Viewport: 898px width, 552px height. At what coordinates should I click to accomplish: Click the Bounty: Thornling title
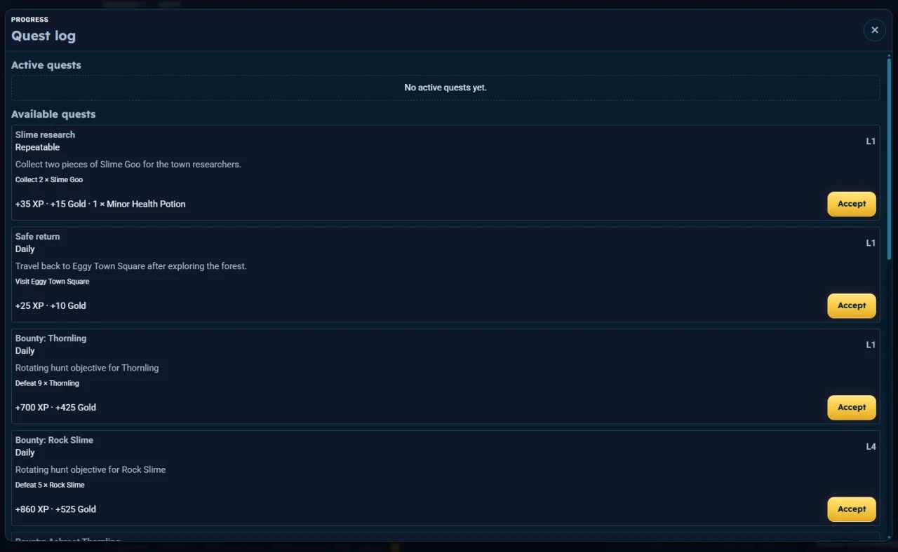(51, 338)
